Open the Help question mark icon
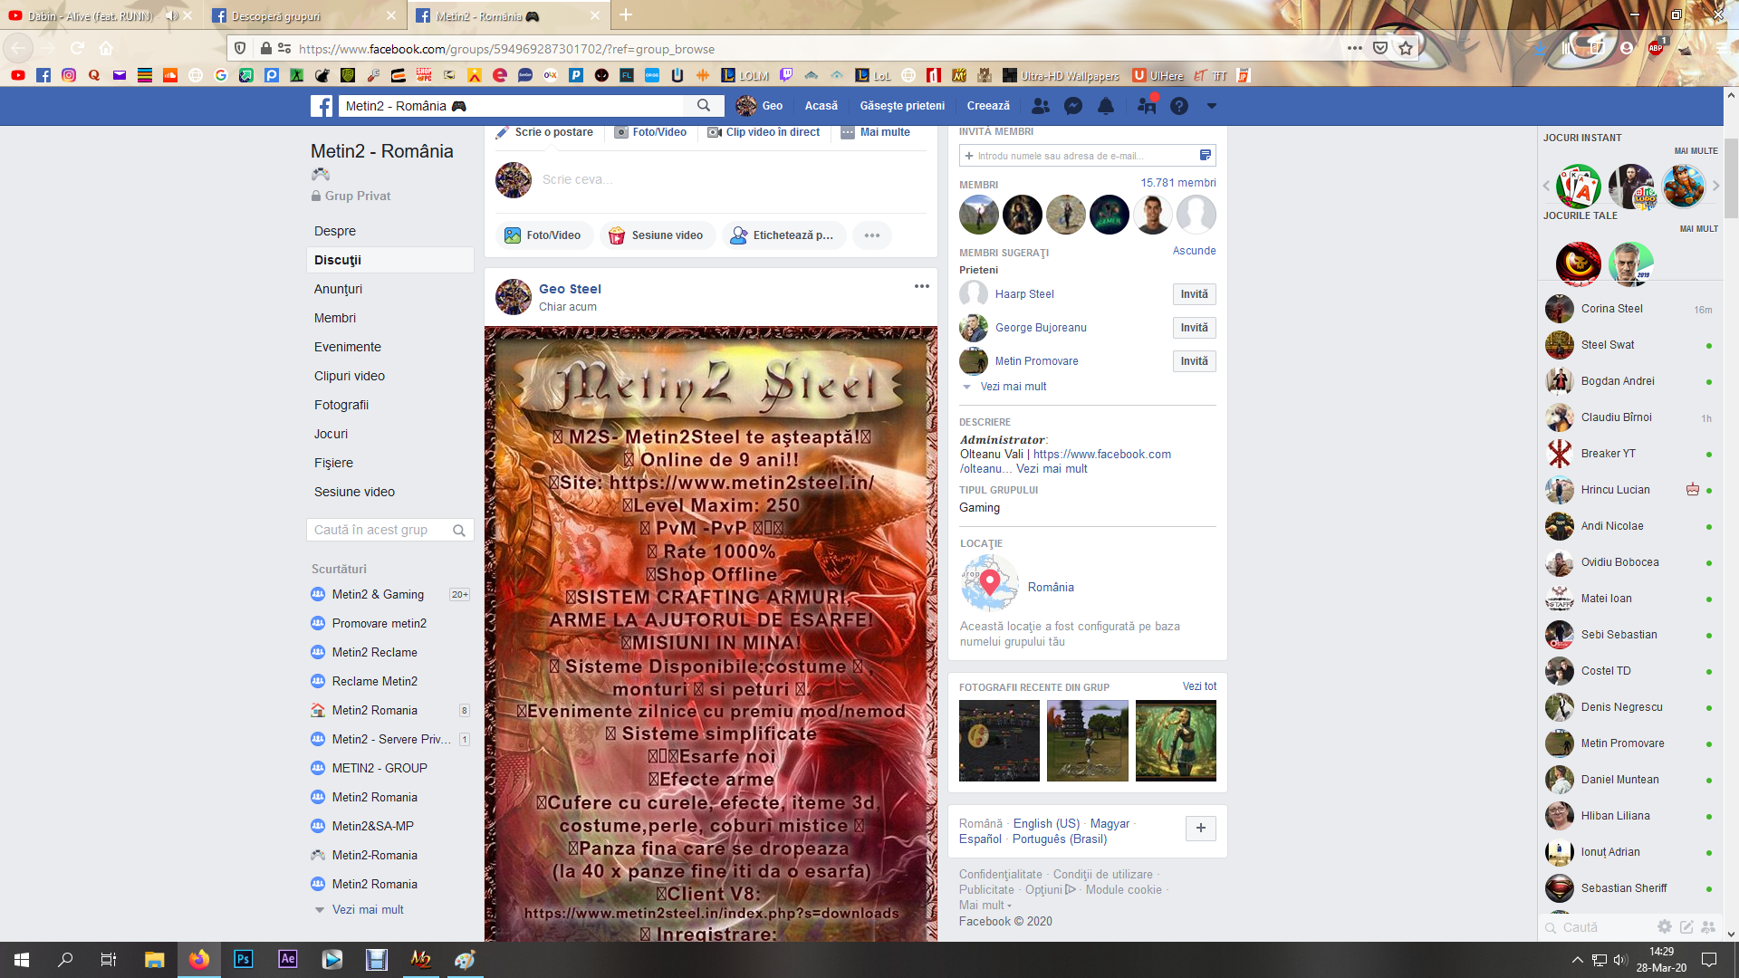 point(1178,106)
